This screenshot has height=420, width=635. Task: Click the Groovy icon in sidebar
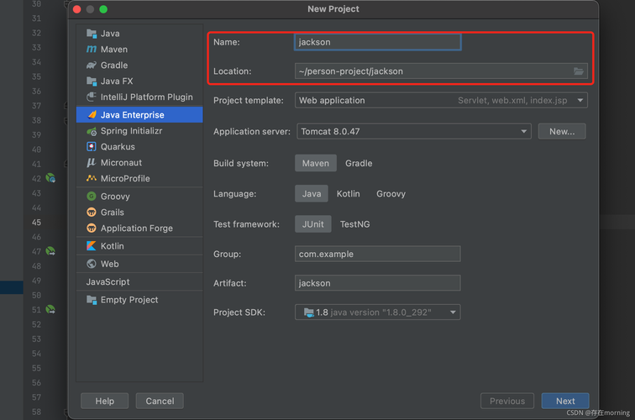tap(92, 197)
